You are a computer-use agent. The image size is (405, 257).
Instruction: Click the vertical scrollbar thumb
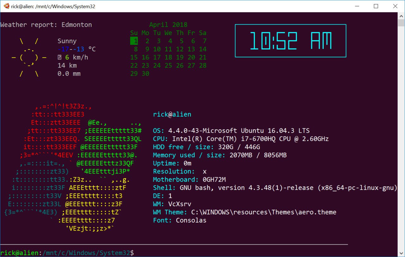coord(401,23)
